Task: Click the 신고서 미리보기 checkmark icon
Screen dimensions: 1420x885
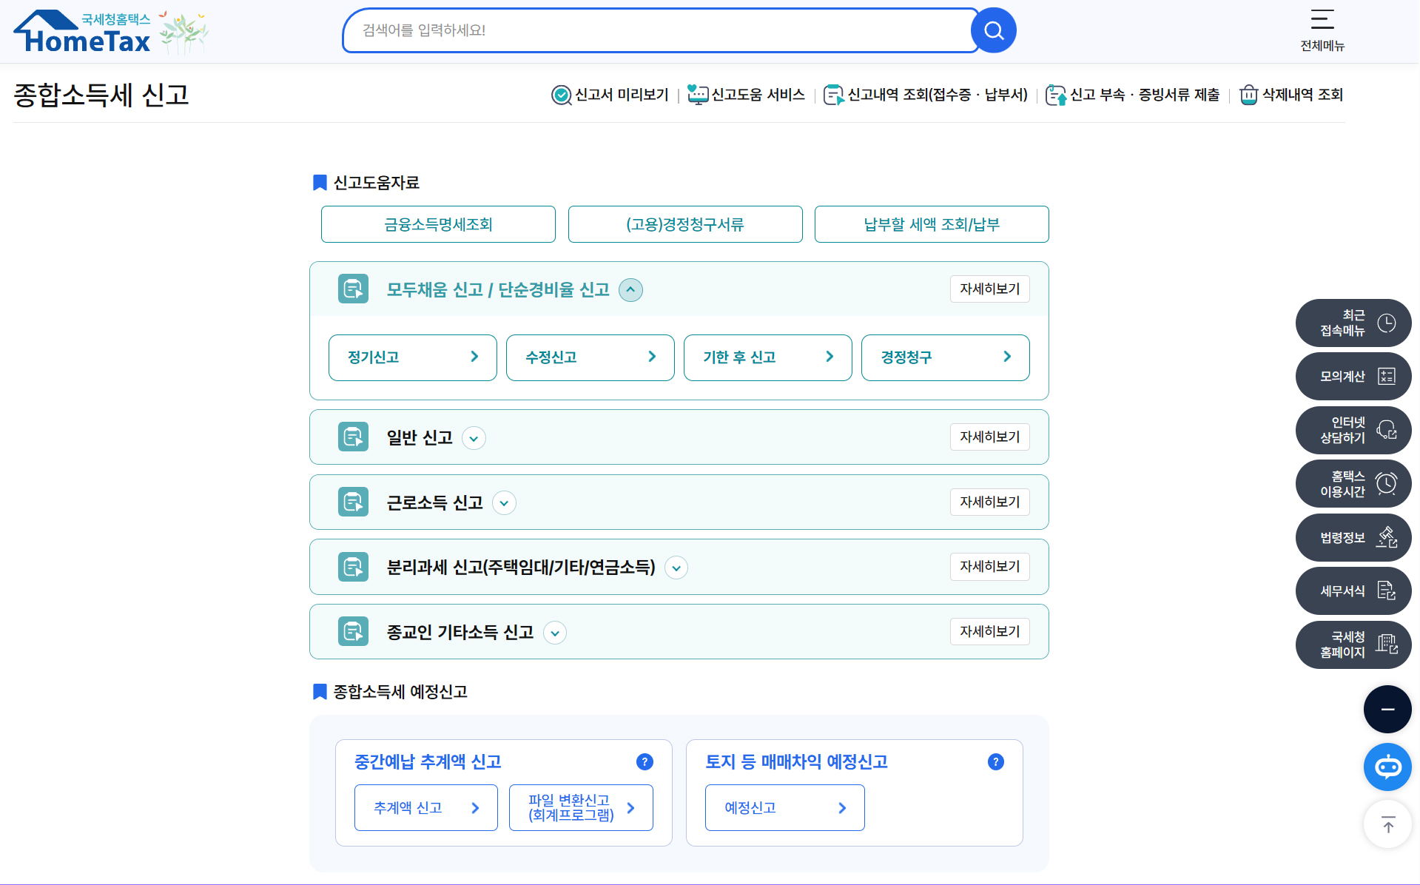Action: coord(562,95)
